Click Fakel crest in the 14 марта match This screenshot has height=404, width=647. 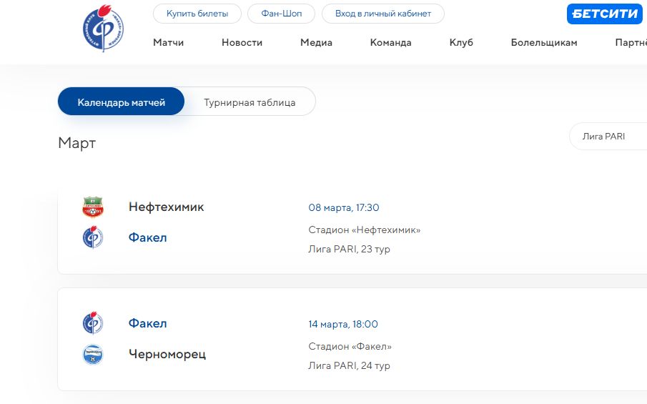click(93, 323)
